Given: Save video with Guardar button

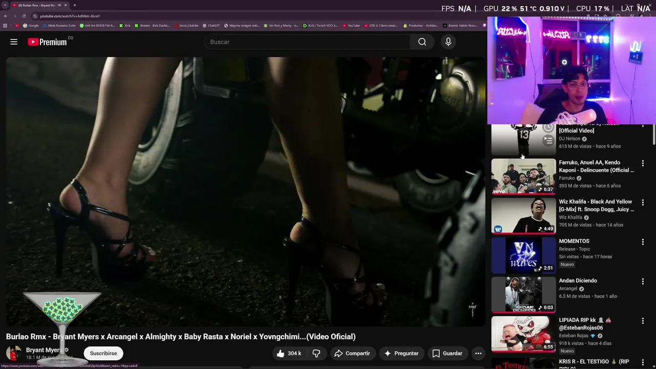Looking at the screenshot, I should pyautogui.click(x=447, y=353).
